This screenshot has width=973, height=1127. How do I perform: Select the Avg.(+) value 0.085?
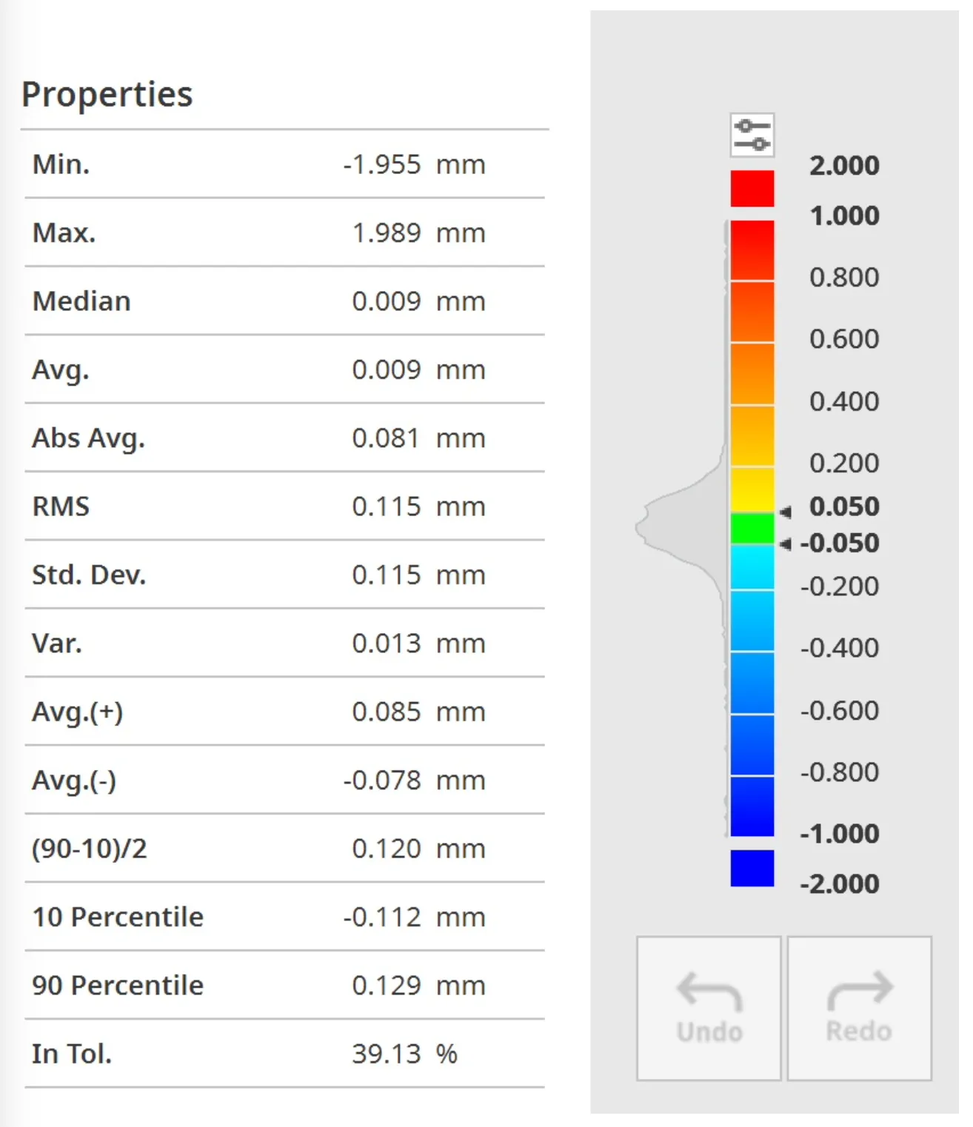point(387,712)
